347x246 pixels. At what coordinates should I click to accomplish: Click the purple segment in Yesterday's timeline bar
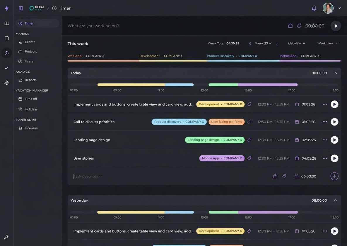(268, 212)
